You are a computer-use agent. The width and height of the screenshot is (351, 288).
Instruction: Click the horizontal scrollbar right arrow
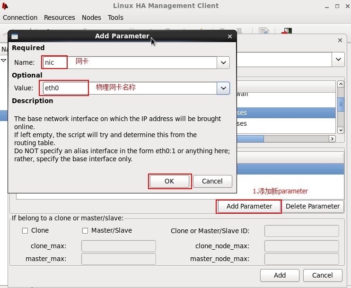point(332,139)
